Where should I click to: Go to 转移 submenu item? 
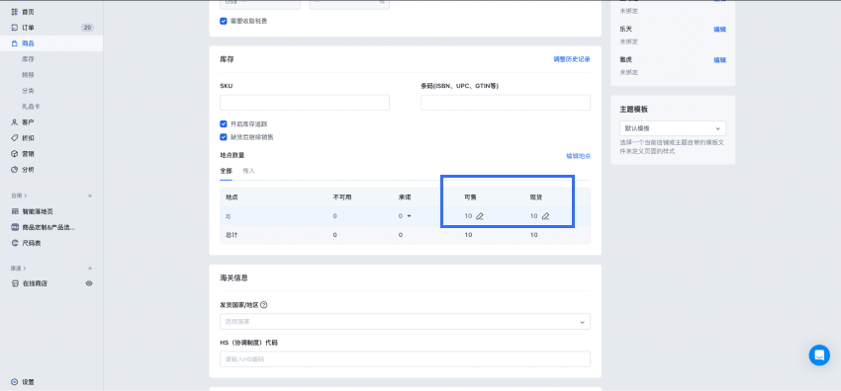tap(28, 75)
